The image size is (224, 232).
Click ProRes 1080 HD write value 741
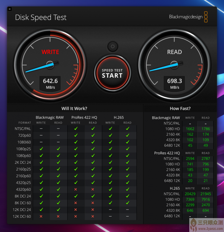[190, 164]
